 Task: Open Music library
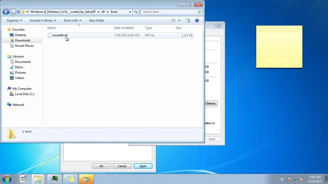(x=19, y=67)
